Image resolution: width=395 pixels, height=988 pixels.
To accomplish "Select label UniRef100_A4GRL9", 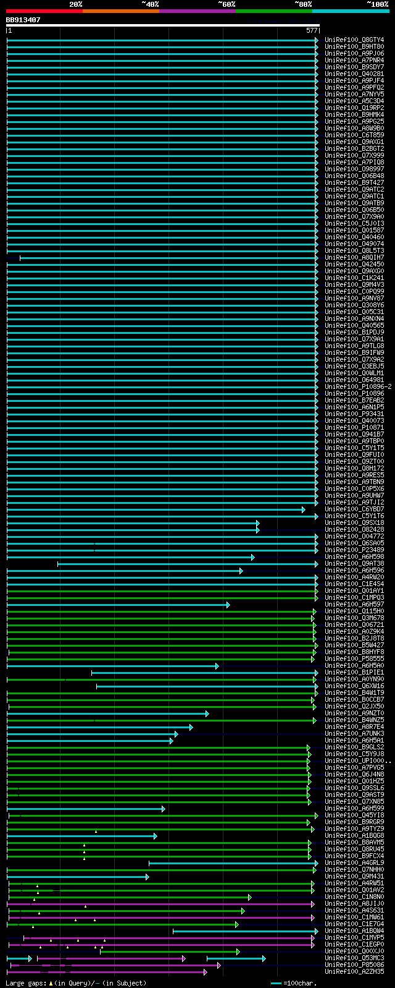I will pyautogui.click(x=354, y=862).
